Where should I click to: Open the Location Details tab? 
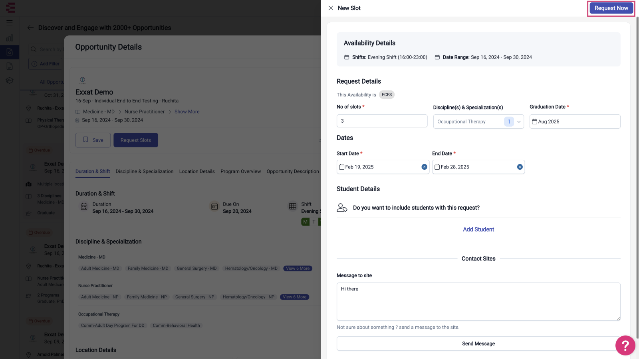click(197, 171)
